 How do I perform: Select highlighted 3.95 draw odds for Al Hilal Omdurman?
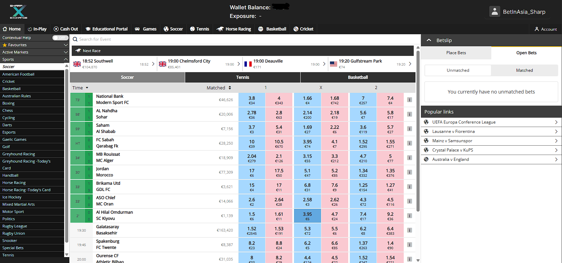[307, 216]
